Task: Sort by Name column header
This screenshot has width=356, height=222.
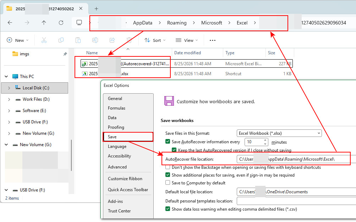Action: click(92, 53)
